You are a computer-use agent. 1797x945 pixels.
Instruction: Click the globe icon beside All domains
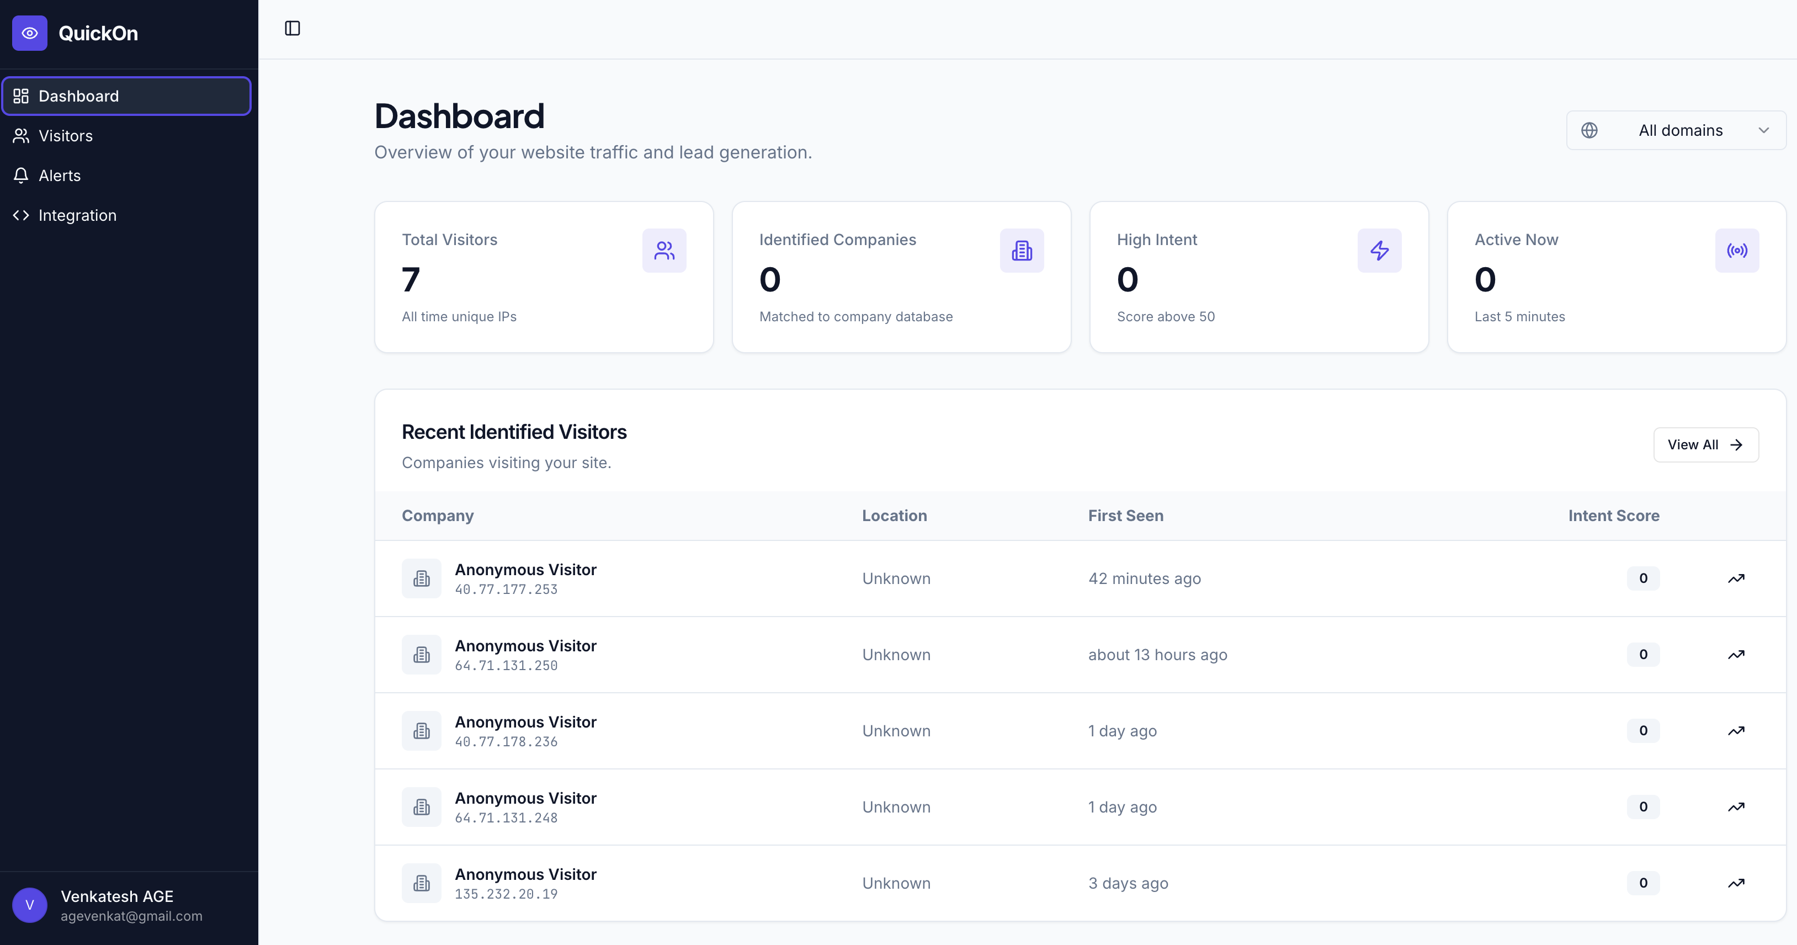click(x=1591, y=130)
